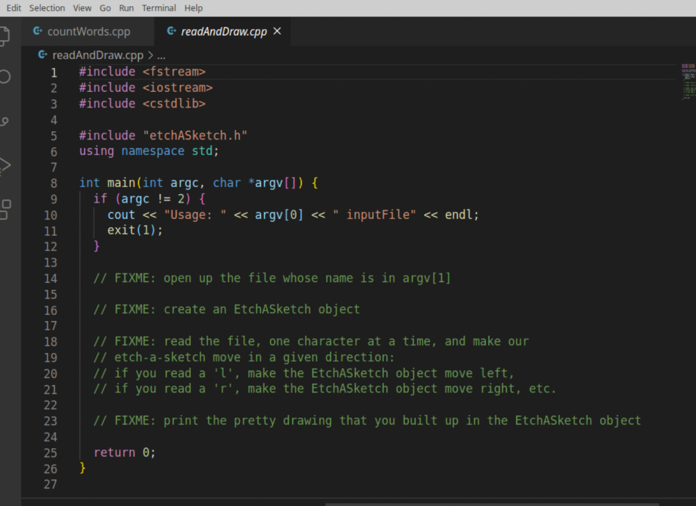The height and width of the screenshot is (506, 696).
Task: Click the "endl" token on line 10
Action: click(459, 215)
